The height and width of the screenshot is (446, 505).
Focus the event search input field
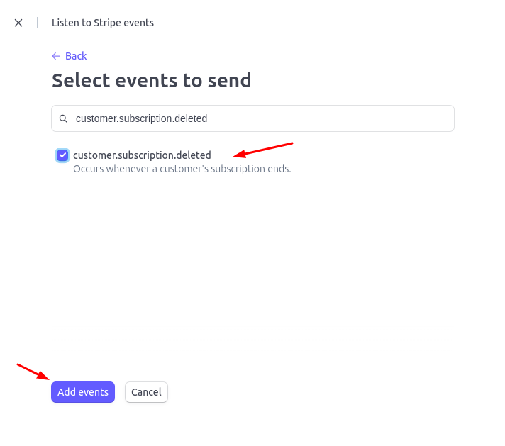coord(252,118)
